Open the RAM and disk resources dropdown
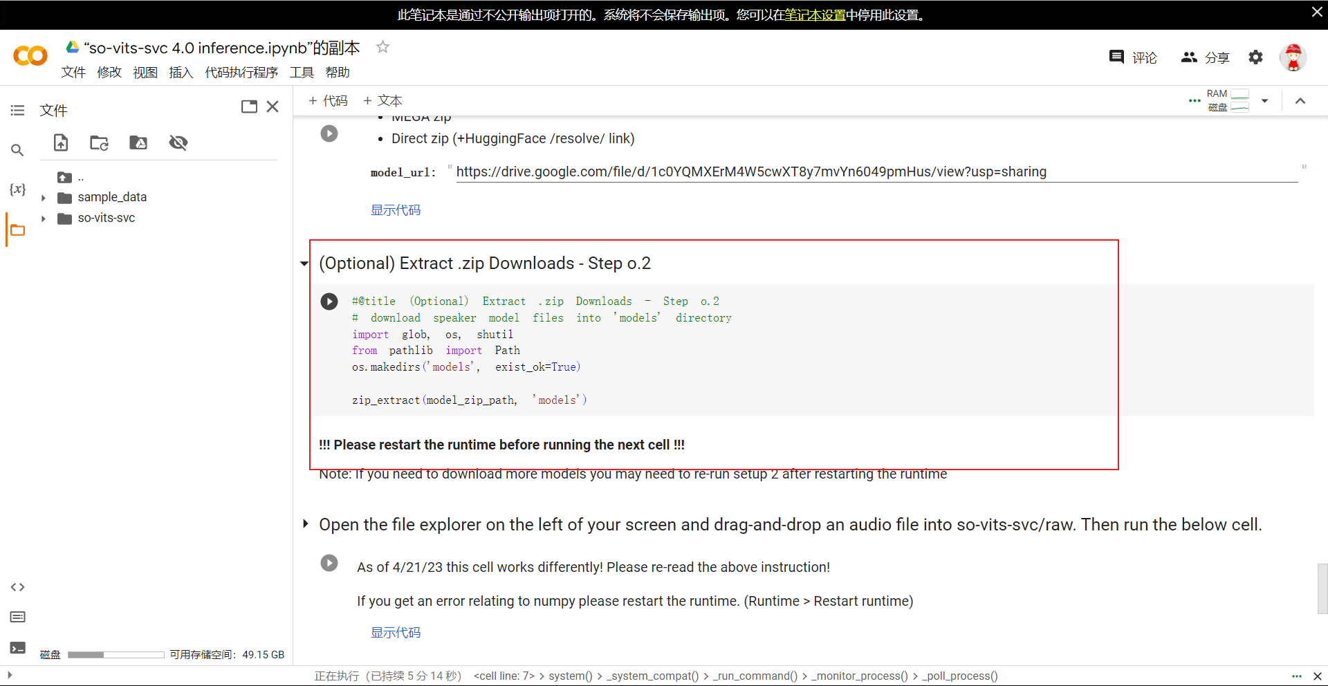 [1264, 101]
